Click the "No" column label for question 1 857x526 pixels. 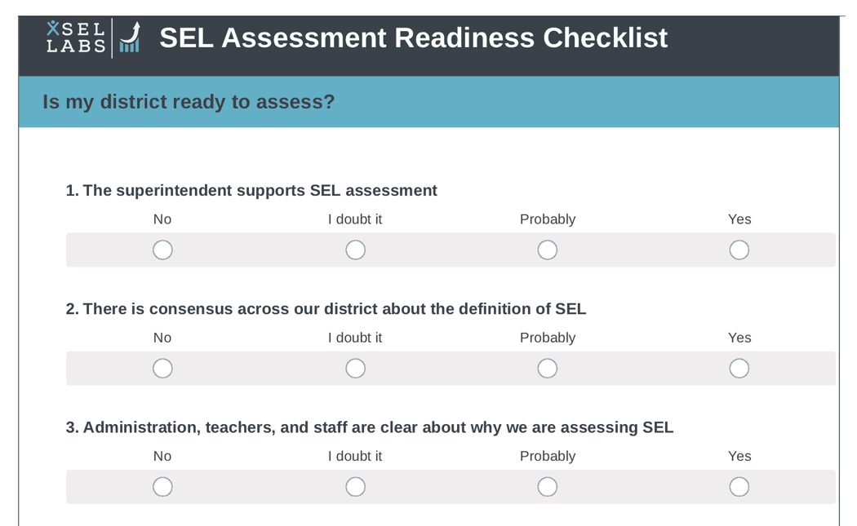[x=162, y=219]
